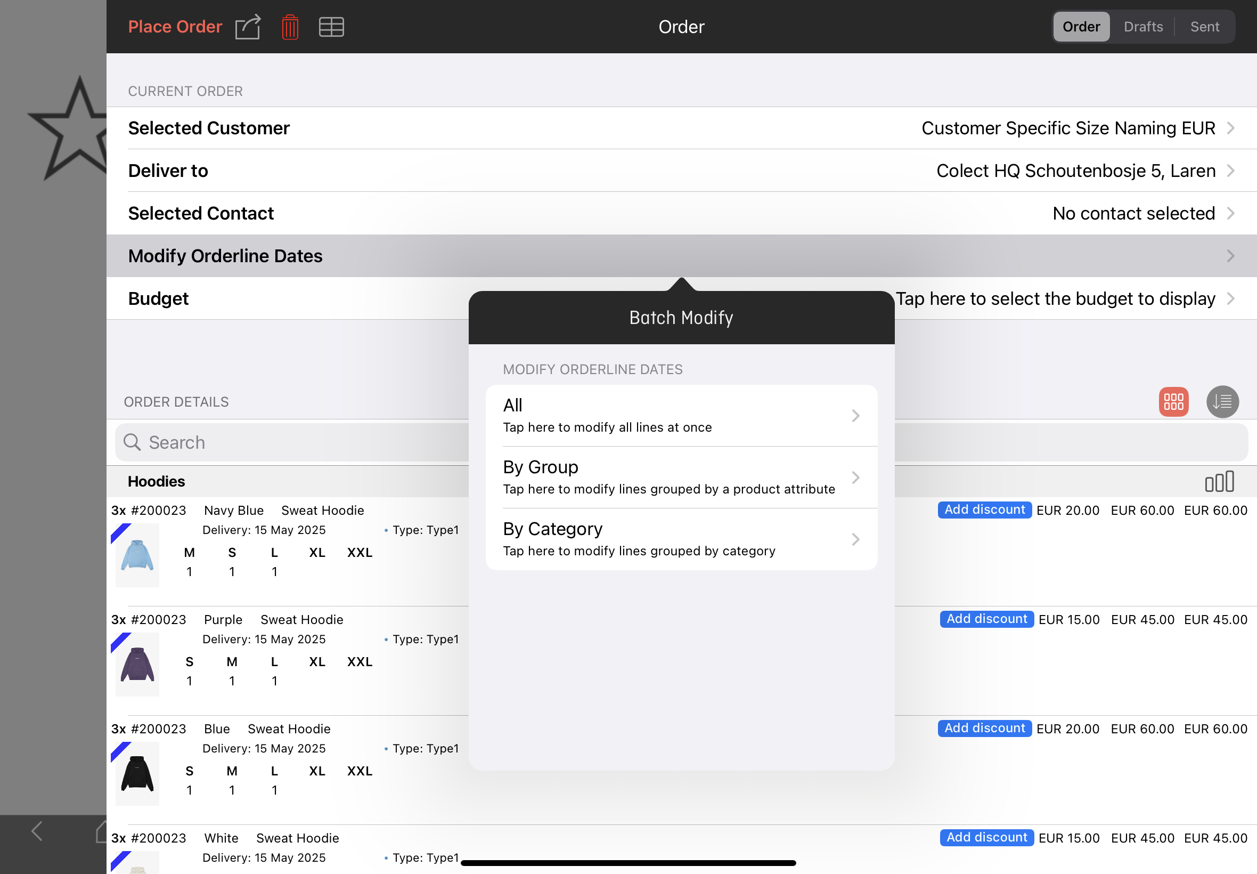Open Navy Blue hoodie thumbnail
The height and width of the screenshot is (874, 1257).
tap(137, 555)
